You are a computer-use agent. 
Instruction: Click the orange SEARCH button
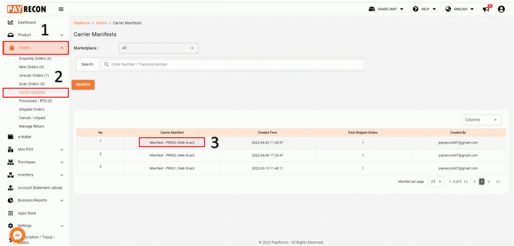click(83, 84)
